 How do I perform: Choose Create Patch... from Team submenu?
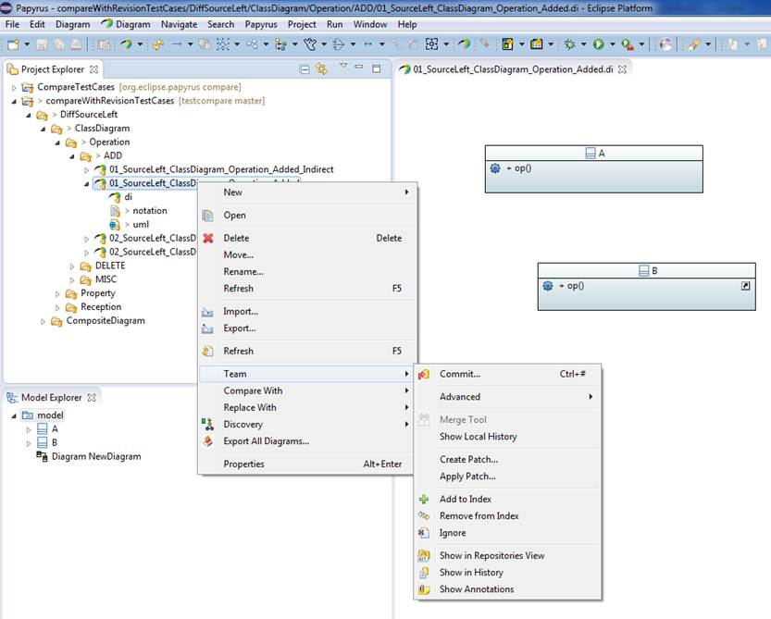click(507, 459)
